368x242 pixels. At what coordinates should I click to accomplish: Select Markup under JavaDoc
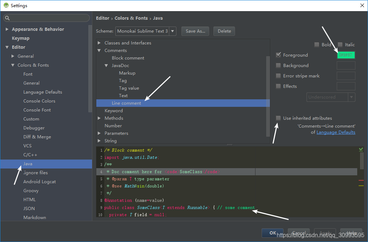click(127, 73)
